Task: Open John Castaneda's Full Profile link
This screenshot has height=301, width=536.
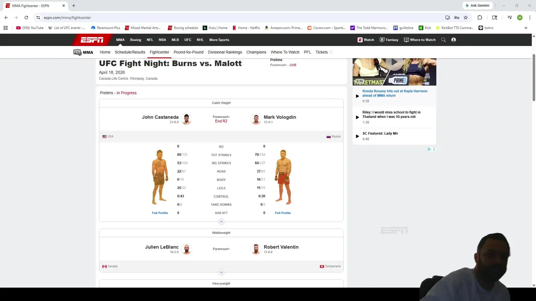Action: [x=160, y=213]
